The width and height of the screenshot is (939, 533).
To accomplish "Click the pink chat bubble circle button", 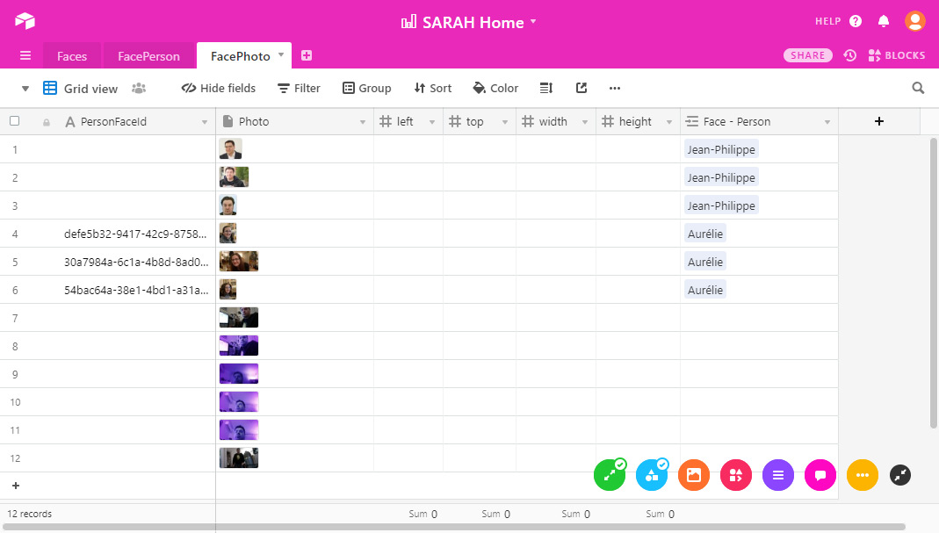I will (x=820, y=475).
